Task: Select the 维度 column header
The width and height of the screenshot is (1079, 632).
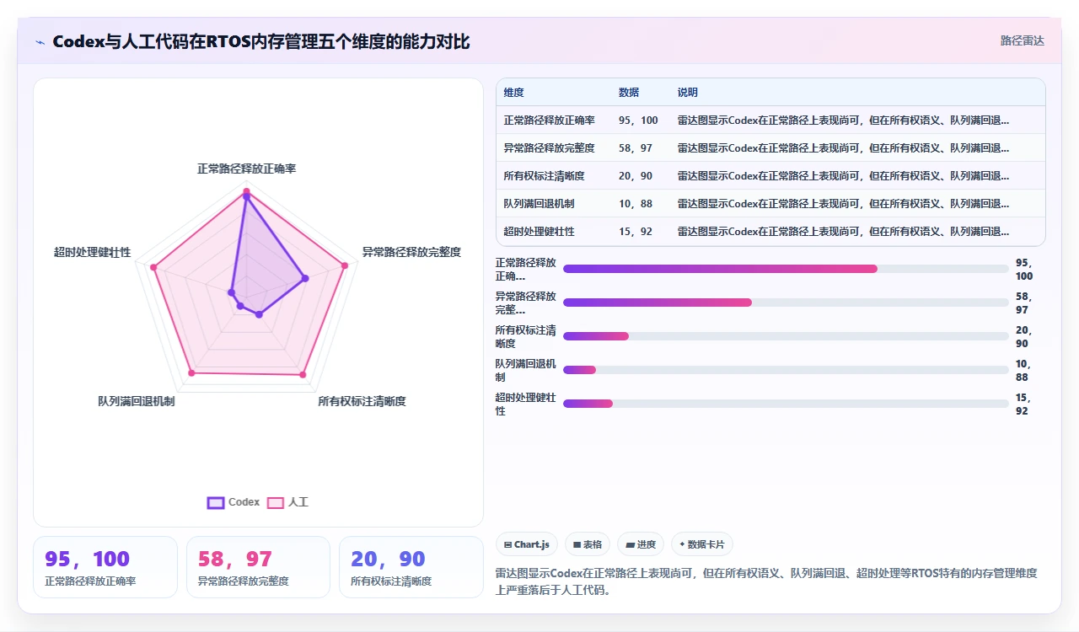Action: [x=513, y=93]
